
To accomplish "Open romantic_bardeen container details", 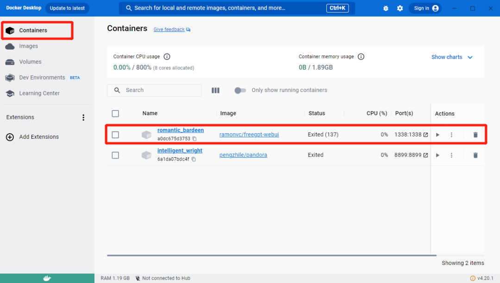I will point(181,130).
